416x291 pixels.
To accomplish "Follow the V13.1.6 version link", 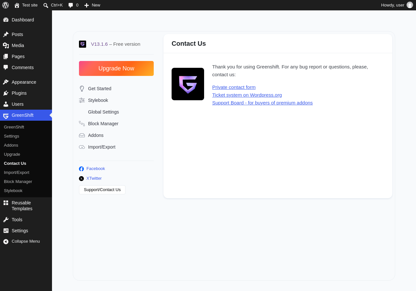I will [x=99, y=44].
